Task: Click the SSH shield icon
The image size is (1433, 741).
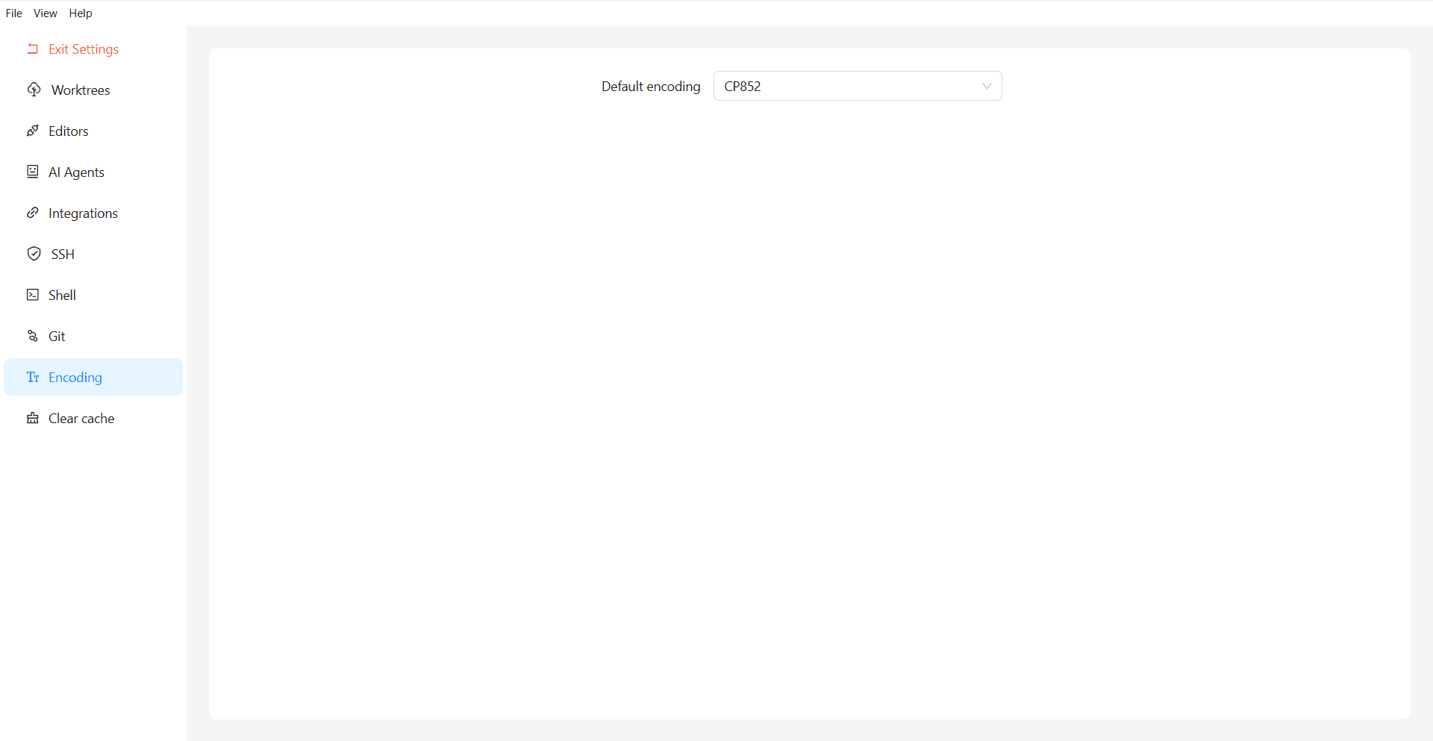Action: click(34, 254)
